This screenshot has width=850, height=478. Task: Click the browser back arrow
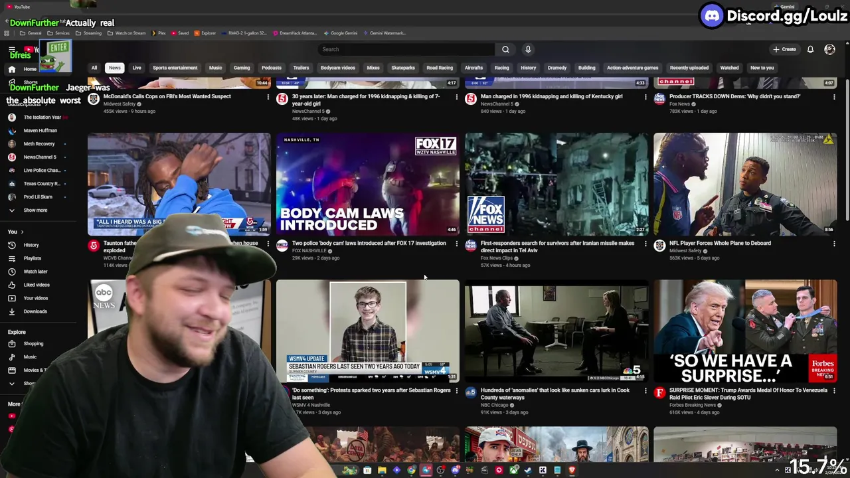[x=7, y=22]
